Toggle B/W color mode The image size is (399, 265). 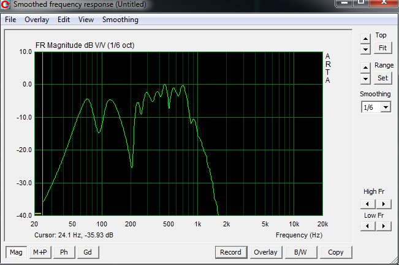[x=301, y=252]
